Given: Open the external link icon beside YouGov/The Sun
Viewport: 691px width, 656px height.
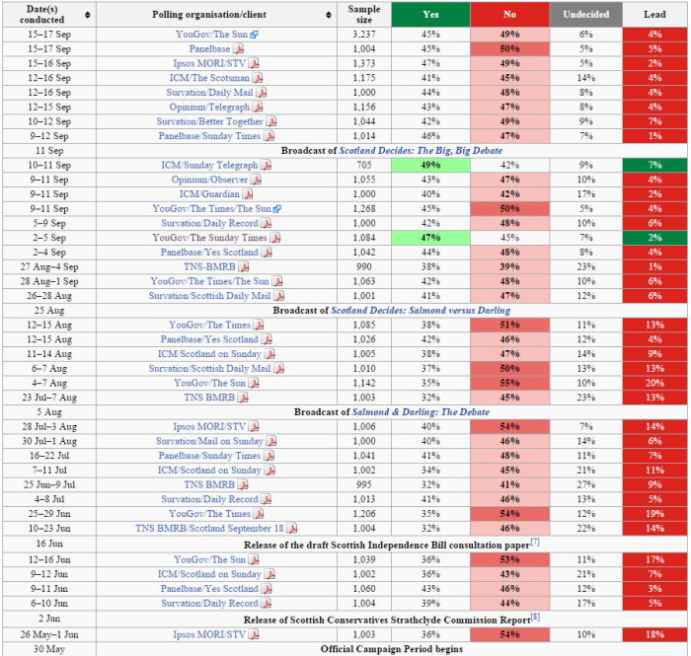Looking at the screenshot, I should [x=254, y=35].
